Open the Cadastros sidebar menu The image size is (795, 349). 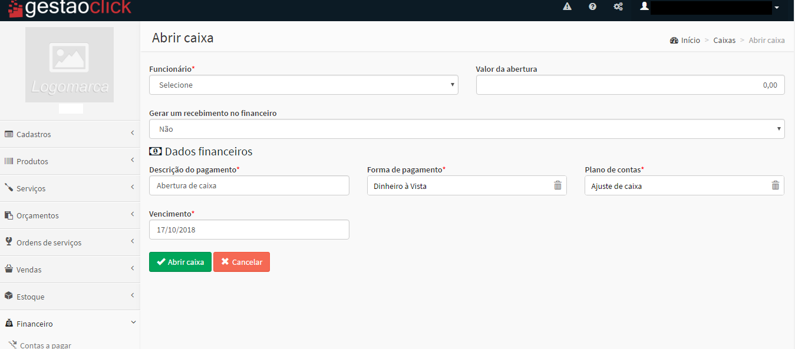(x=70, y=134)
